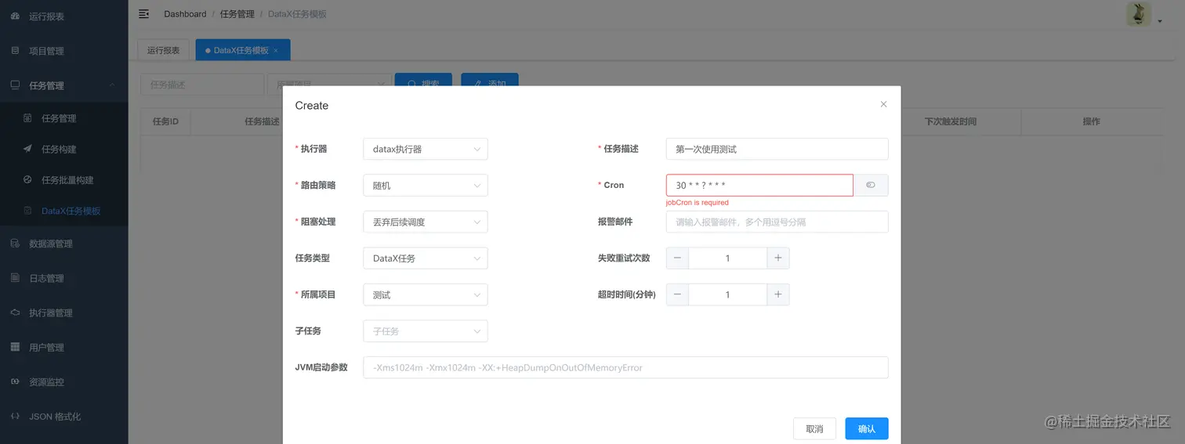Open the 路由策略 dropdown showing 随机
Screen dimensions: 1185x444
(426, 185)
